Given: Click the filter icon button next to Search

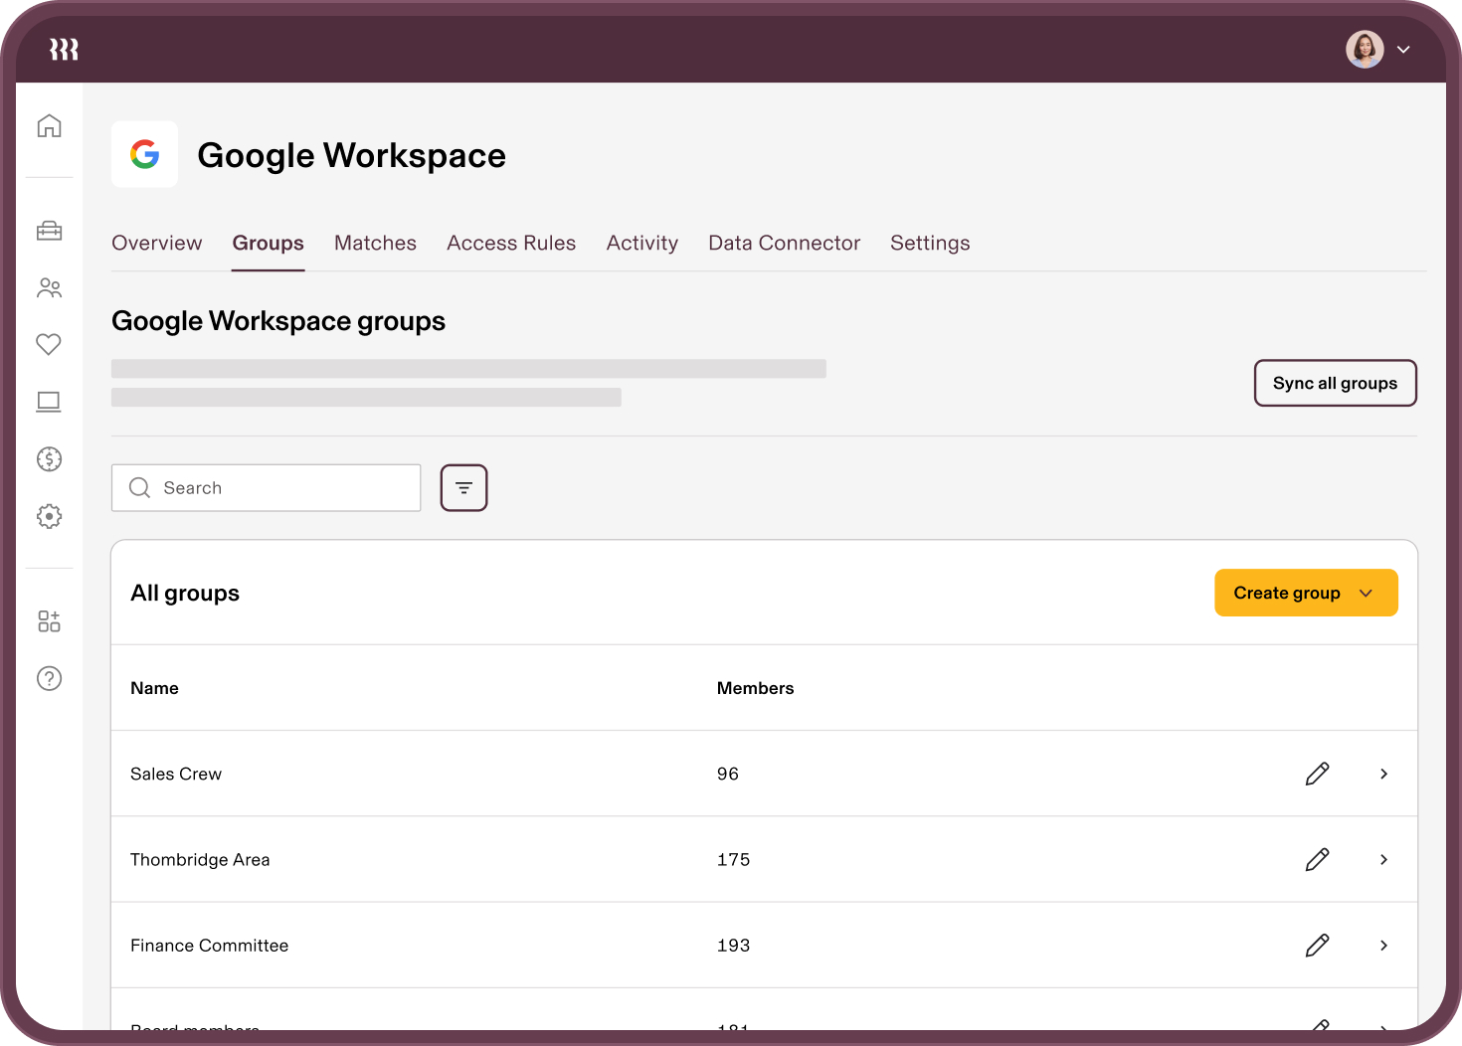Looking at the screenshot, I should pos(463,488).
